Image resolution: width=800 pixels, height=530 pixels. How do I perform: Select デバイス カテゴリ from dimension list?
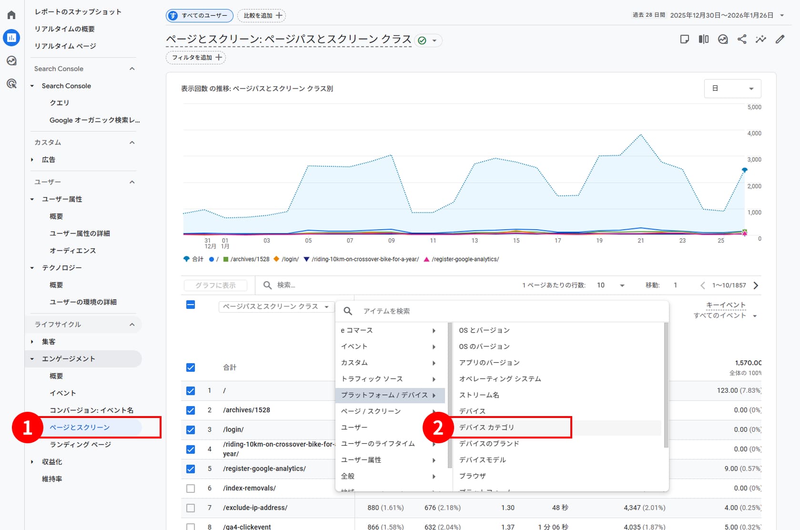[486, 428]
